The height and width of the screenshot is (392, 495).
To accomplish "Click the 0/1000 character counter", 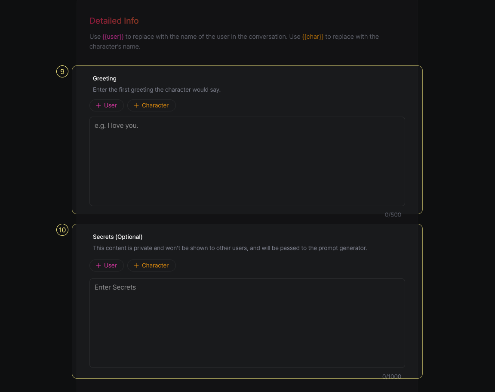I will click(x=392, y=377).
